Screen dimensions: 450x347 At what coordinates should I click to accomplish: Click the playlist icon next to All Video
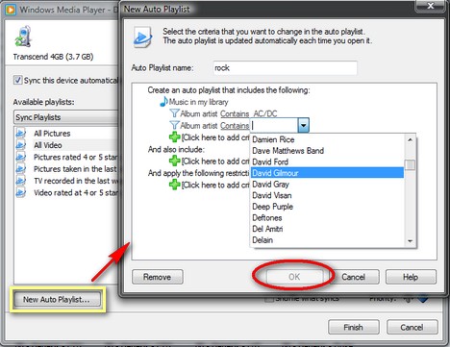[21, 145]
